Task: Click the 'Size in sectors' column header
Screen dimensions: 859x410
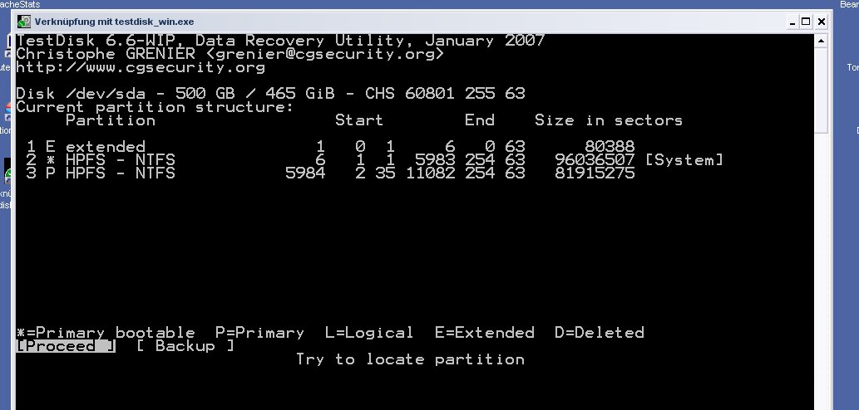Action: (x=609, y=120)
